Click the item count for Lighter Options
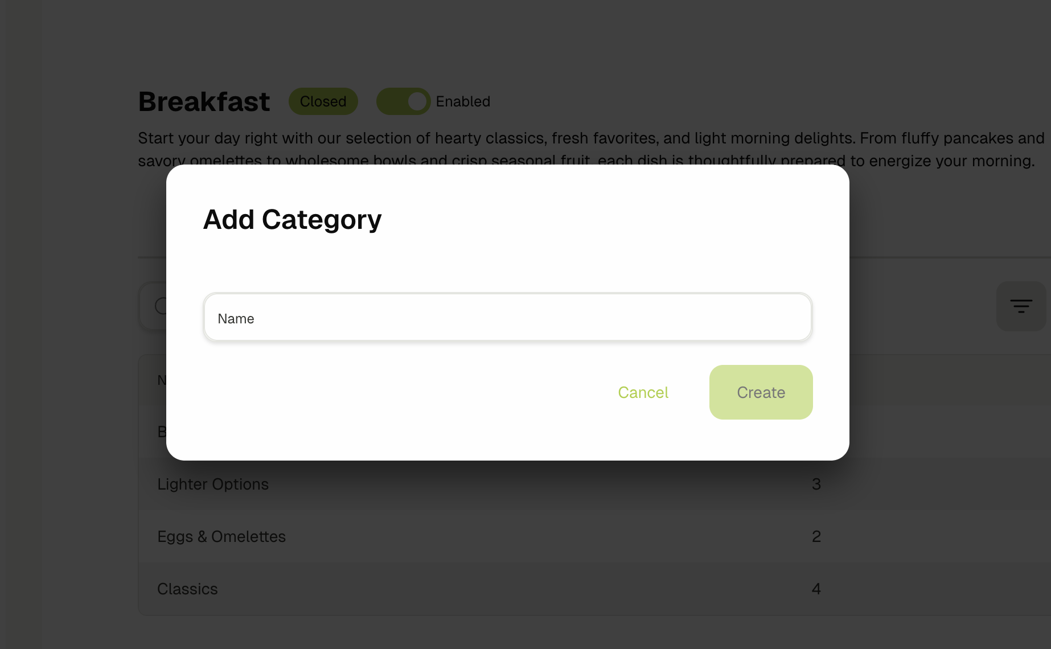This screenshot has height=649, width=1051. (816, 484)
